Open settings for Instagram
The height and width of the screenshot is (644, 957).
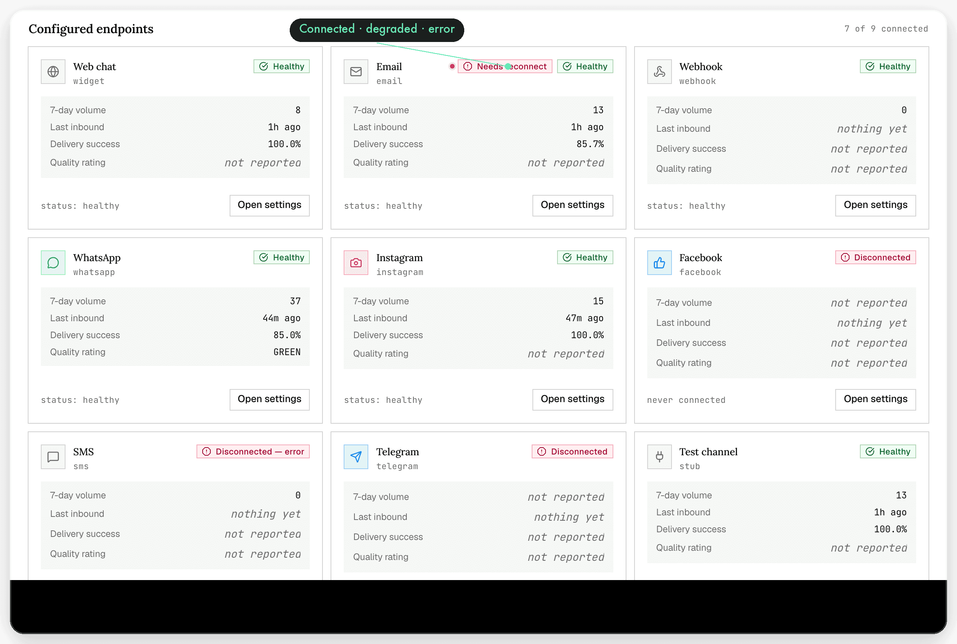click(x=573, y=400)
